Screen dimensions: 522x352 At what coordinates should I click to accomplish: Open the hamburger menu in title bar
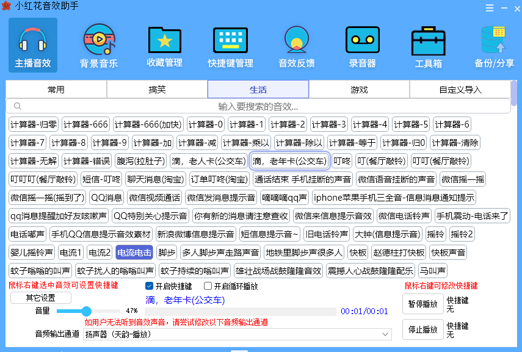[490, 8]
